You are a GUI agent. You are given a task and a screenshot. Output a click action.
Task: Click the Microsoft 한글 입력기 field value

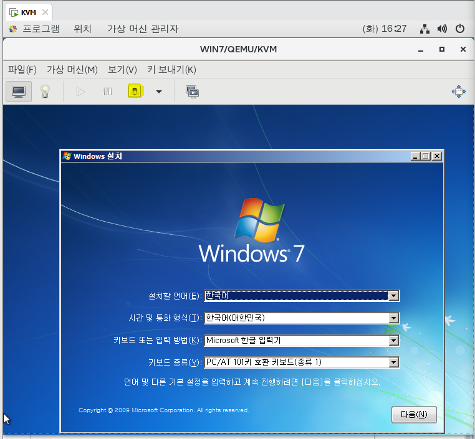244,341
